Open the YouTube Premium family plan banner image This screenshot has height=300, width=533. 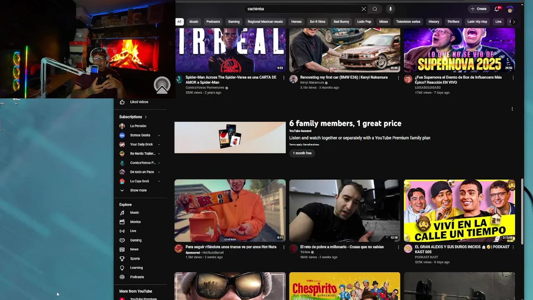click(x=230, y=137)
